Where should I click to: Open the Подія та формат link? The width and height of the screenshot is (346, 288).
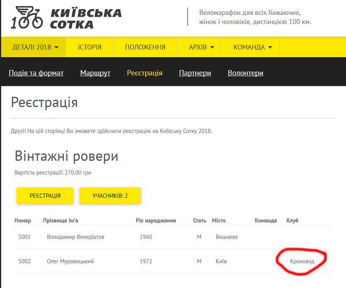coord(36,73)
